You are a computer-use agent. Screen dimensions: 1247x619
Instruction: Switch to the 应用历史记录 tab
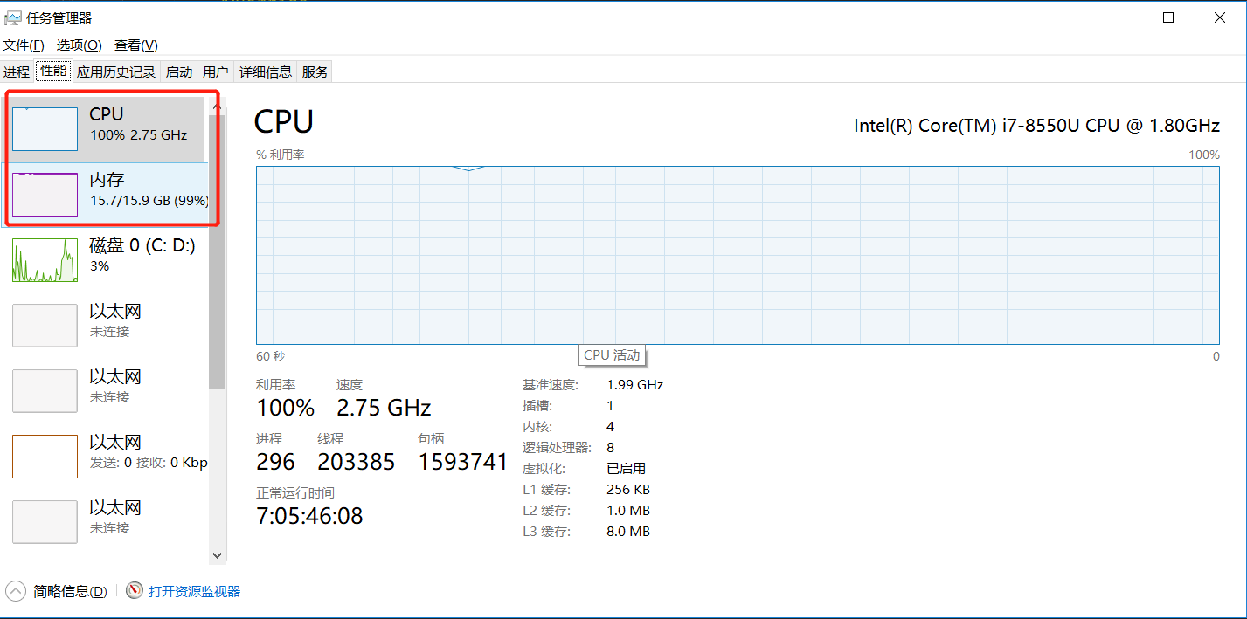(x=116, y=72)
